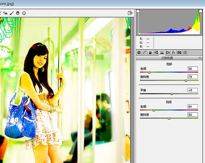Select the Graduated Filter tool
This screenshot has height=163, width=205.
pyautogui.click(x=18, y=13)
